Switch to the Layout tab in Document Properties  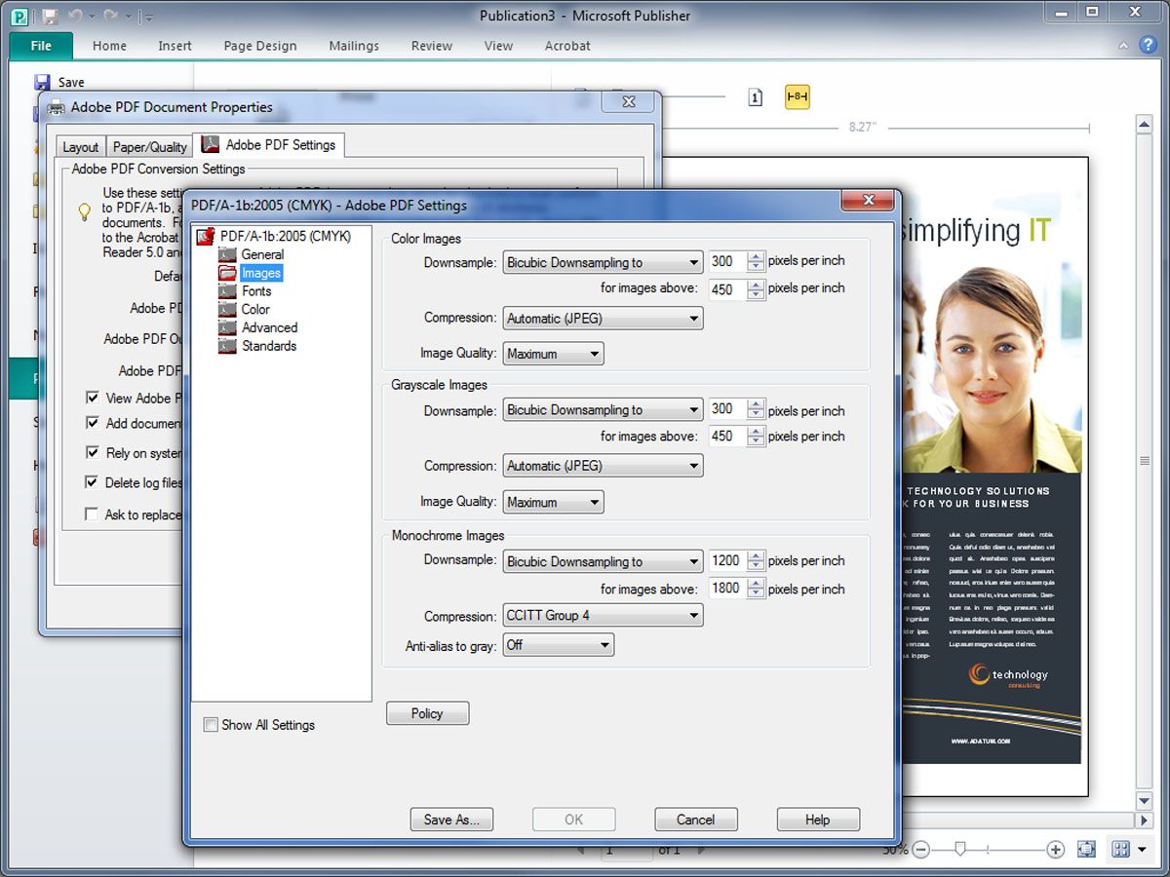tap(81, 147)
